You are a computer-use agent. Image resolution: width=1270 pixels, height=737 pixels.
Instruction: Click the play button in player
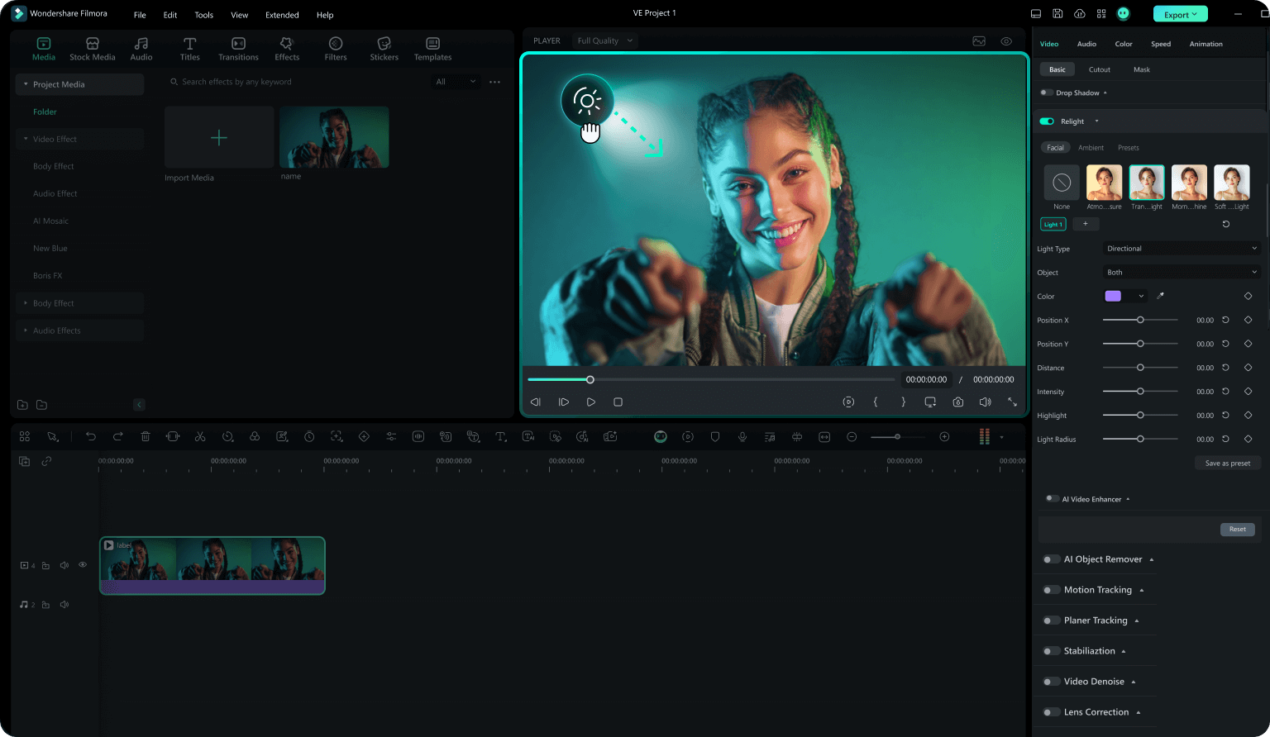point(590,402)
